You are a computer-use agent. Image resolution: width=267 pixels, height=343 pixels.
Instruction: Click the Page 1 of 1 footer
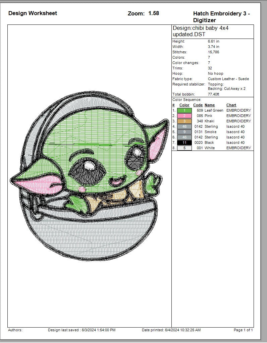pyautogui.click(x=243, y=330)
